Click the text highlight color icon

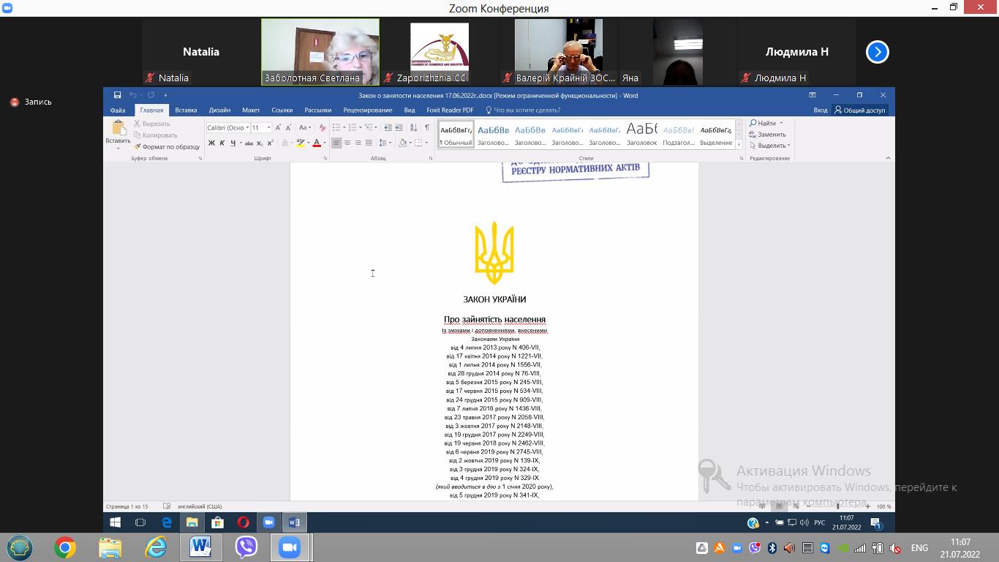click(x=301, y=143)
